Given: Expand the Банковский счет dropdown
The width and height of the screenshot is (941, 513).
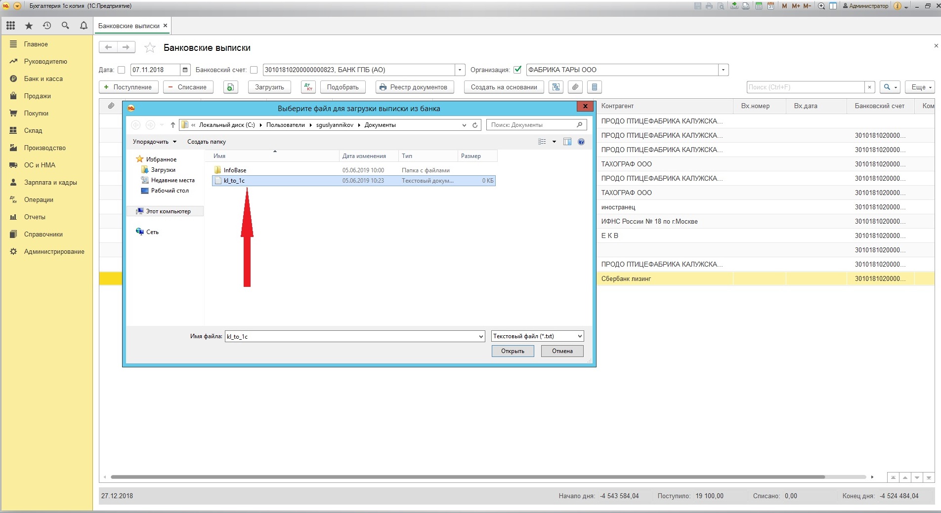Looking at the screenshot, I should point(460,70).
